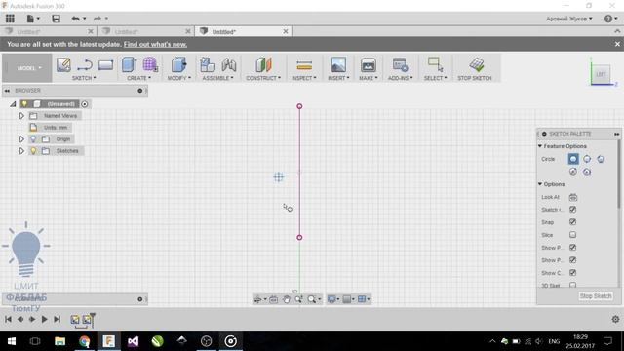The width and height of the screenshot is (624, 351).
Task: Click the second sketch feature in timeline
Action: point(87,319)
